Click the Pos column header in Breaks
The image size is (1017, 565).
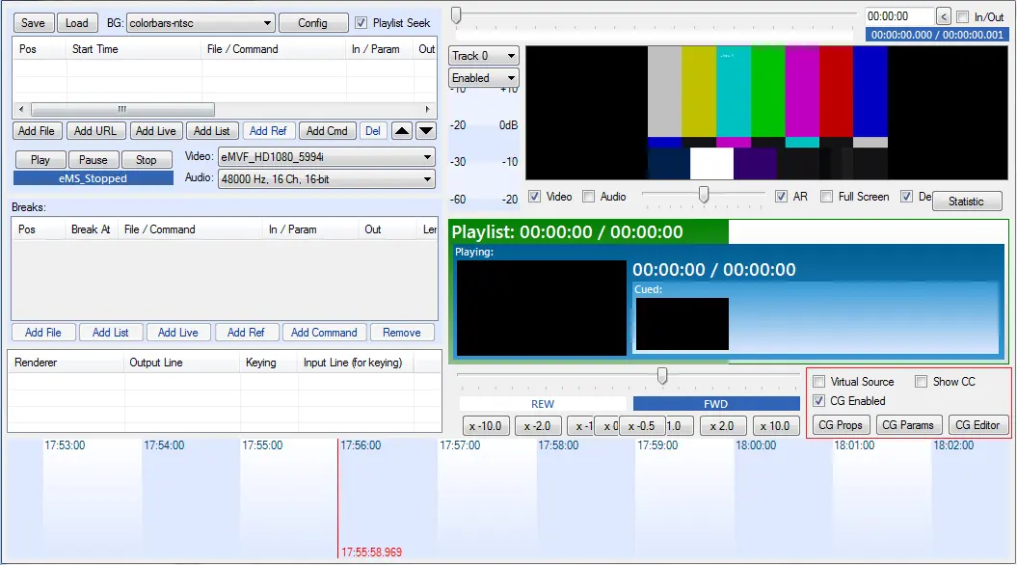click(x=27, y=229)
